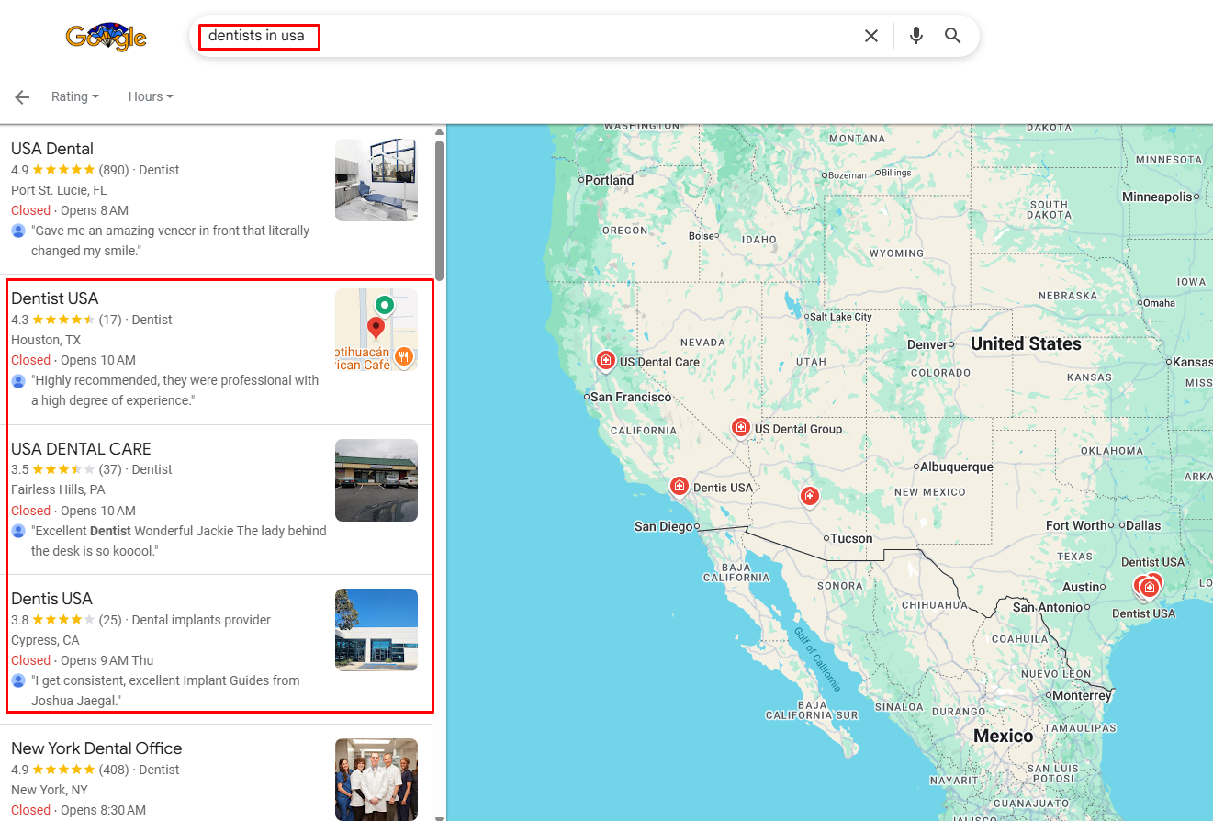The image size is (1213, 821).
Task: Expand the Hours filter chevron
Action: pyautogui.click(x=170, y=97)
